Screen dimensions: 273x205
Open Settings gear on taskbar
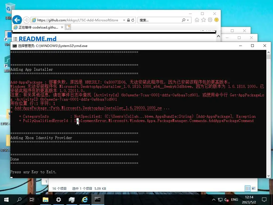[58, 200]
